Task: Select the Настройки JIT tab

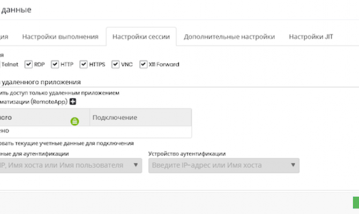Action: tap(311, 37)
